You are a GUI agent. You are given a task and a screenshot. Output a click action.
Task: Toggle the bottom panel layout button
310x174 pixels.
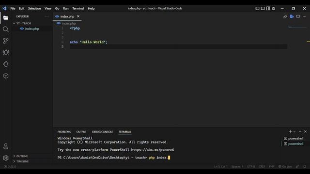pyautogui.click(x=263, y=9)
